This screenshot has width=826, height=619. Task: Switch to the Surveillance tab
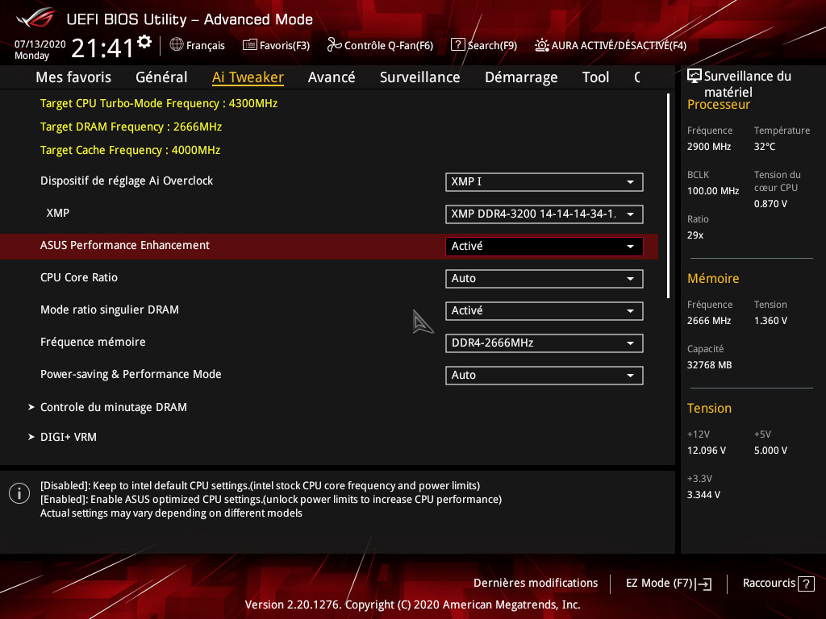pyautogui.click(x=419, y=77)
